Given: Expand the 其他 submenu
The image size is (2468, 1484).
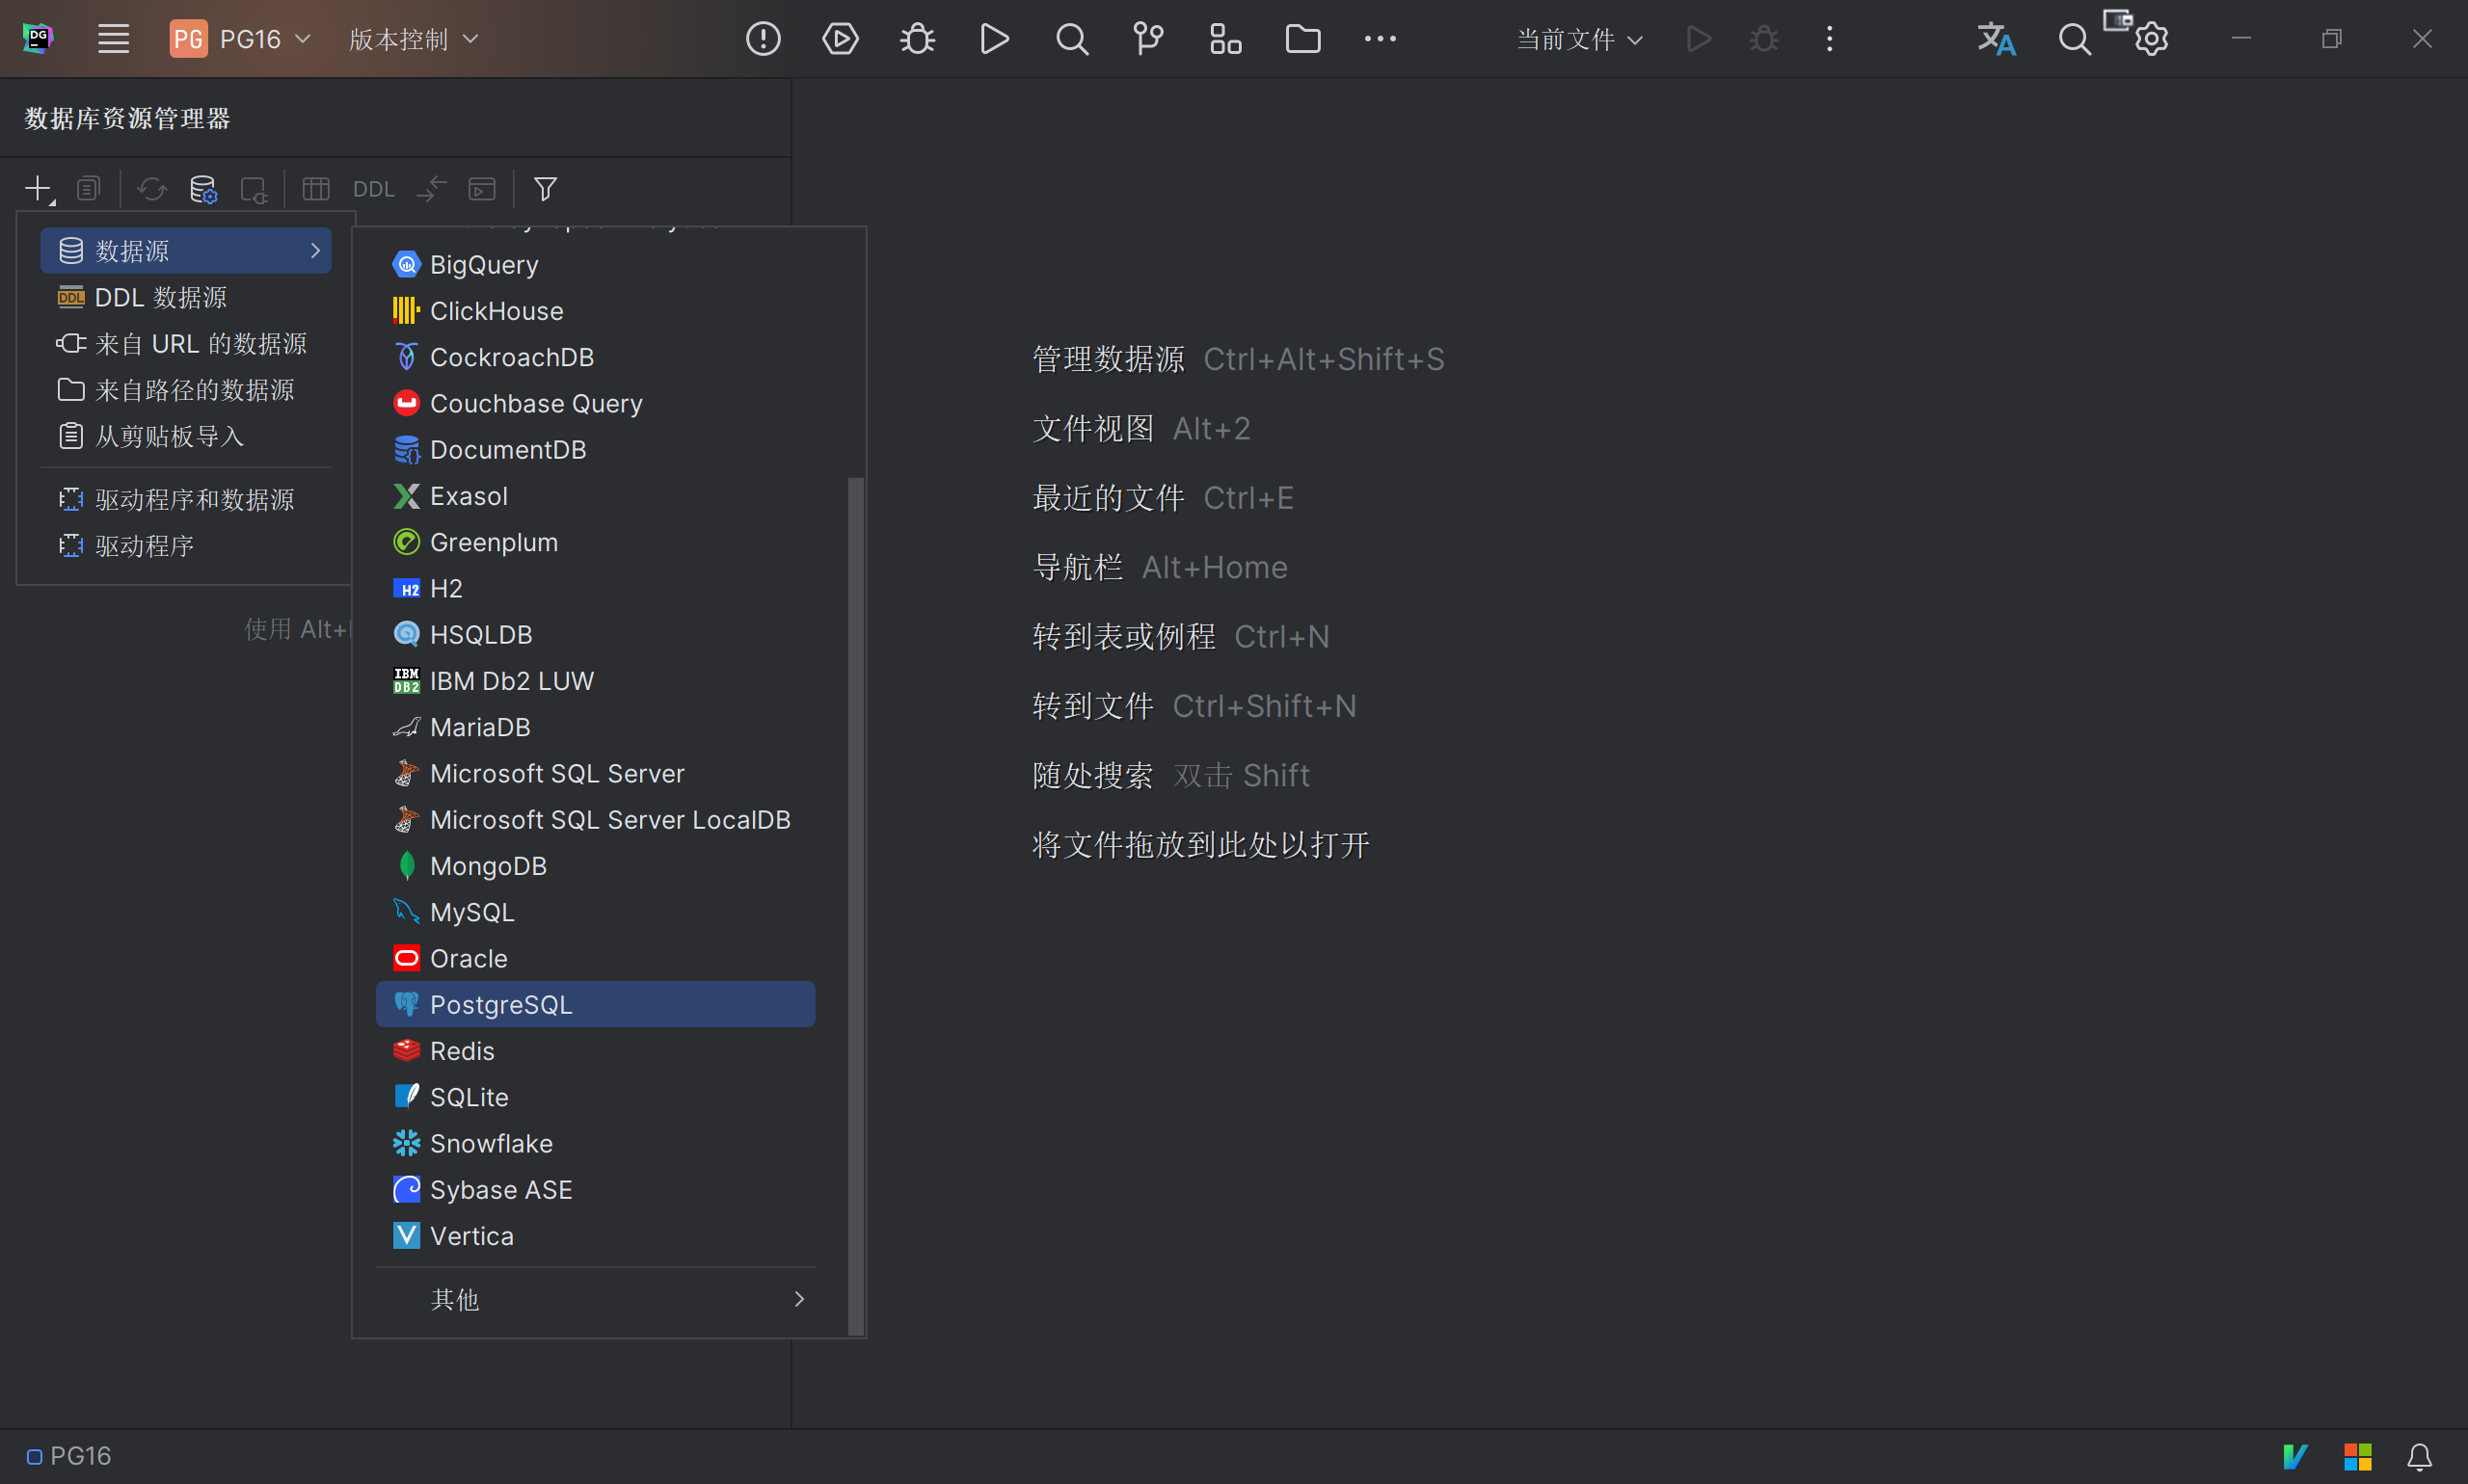Looking at the screenshot, I should (595, 1299).
